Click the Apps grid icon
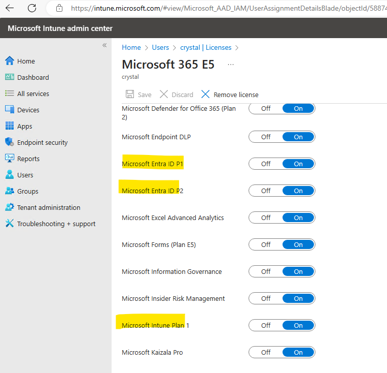 [10, 126]
